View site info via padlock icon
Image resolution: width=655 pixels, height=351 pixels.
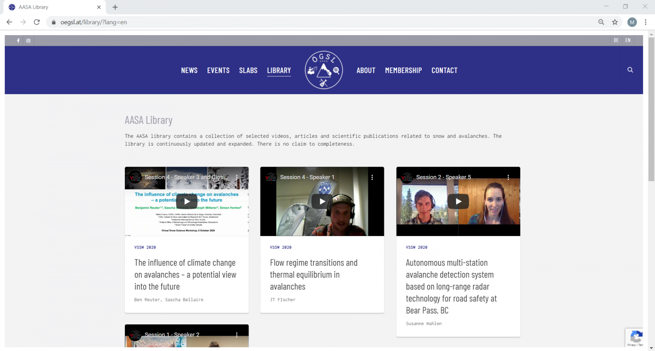click(53, 22)
